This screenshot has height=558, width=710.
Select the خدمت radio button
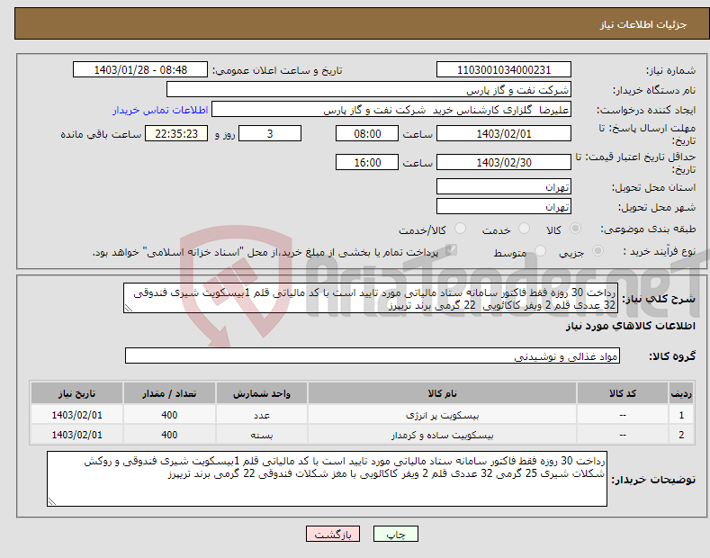pyautogui.click(x=524, y=229)
